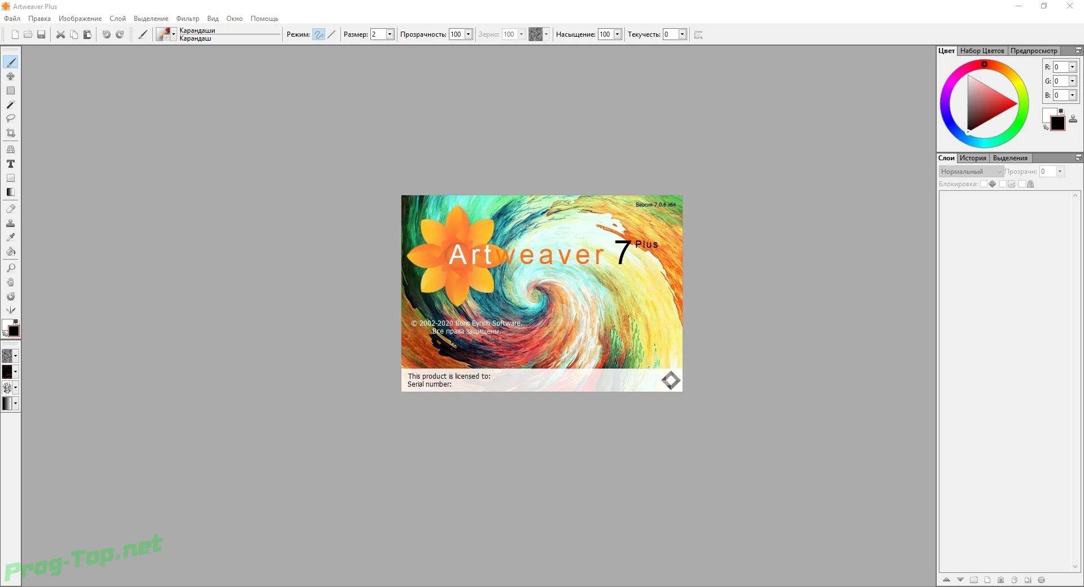Activate the Eyedropper color picker tool

(x=11, y=237)
